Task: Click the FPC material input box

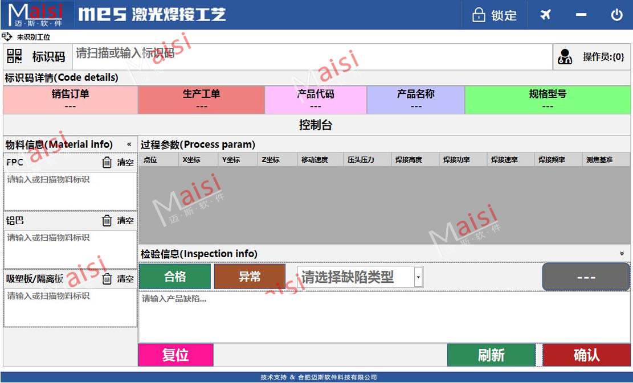Action: (x=70, y=191)
